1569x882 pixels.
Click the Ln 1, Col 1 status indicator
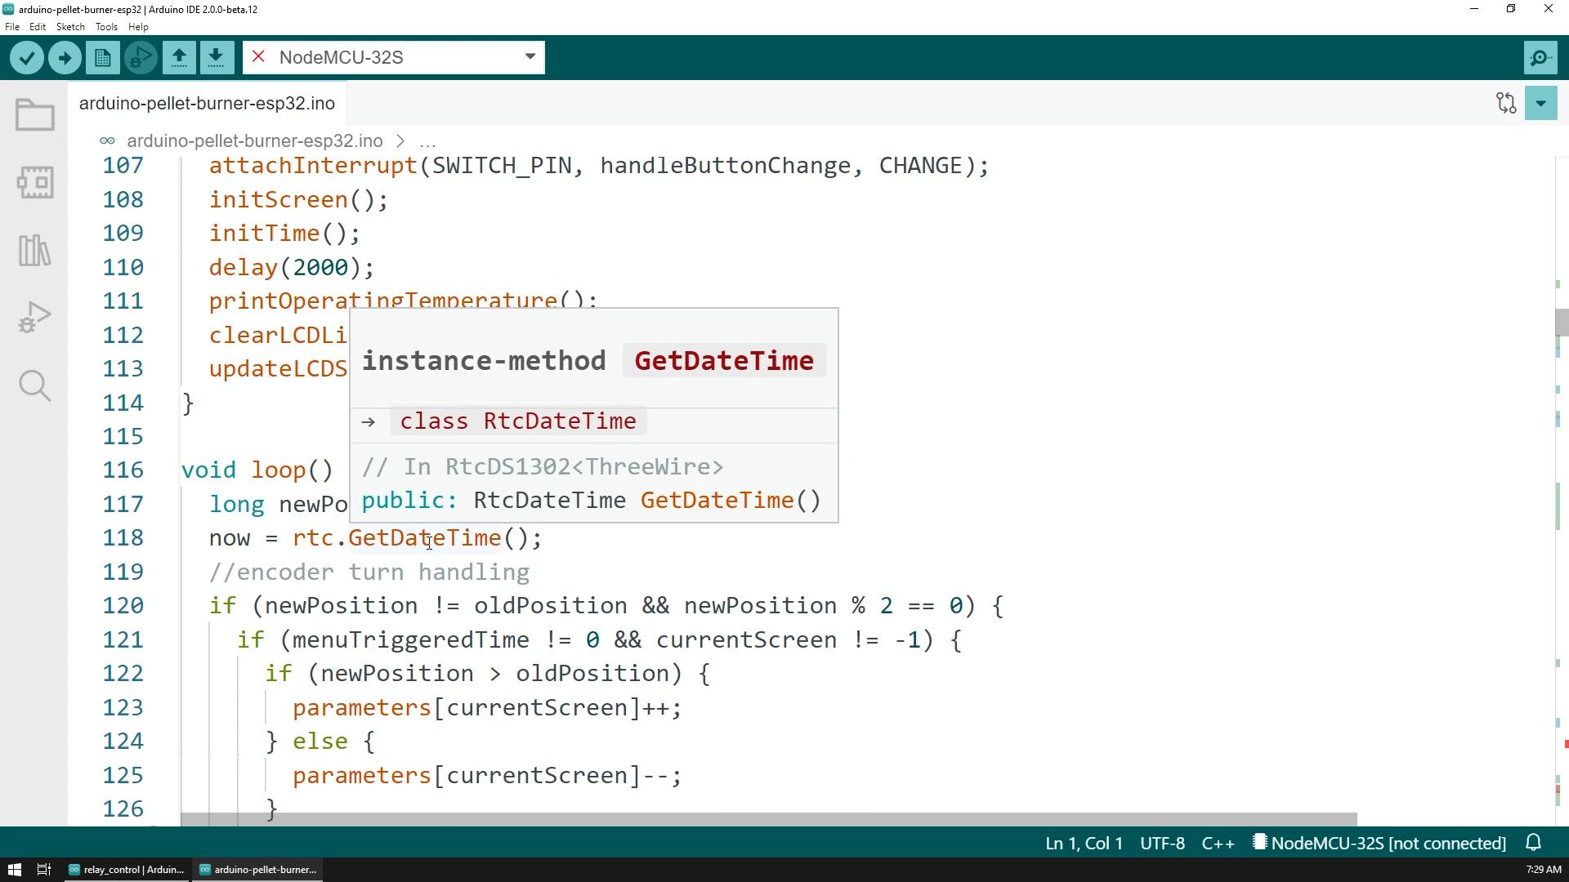click(1084, 844)
